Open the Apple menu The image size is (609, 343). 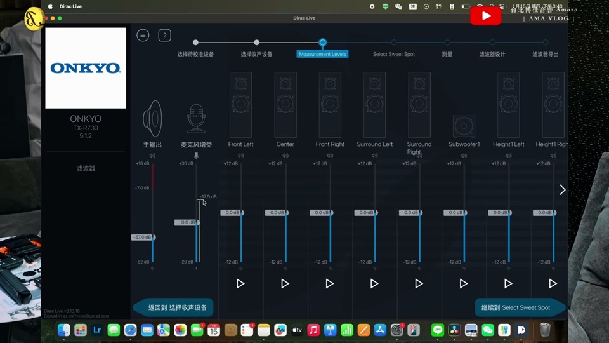50,6
